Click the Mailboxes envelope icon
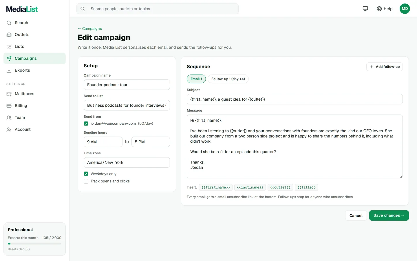This screenshot has width=417, height=261. pyautogui.click(x=9, y=94)
